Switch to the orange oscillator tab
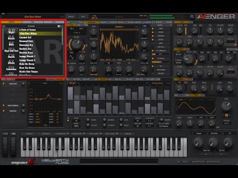The image size is (238, 178). (x=91, y=22)
